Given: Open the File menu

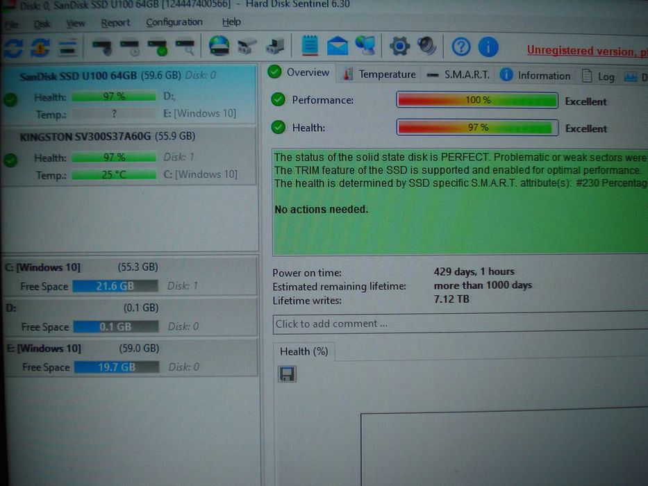Looking at the screenshot, I should click(x=11, y=25).
